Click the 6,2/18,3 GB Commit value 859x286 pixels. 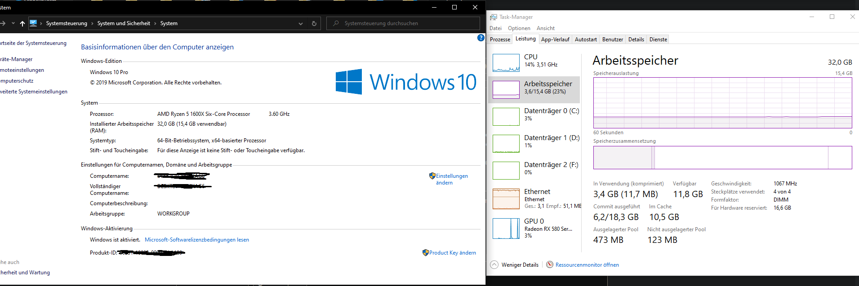(x=616, y=217)
